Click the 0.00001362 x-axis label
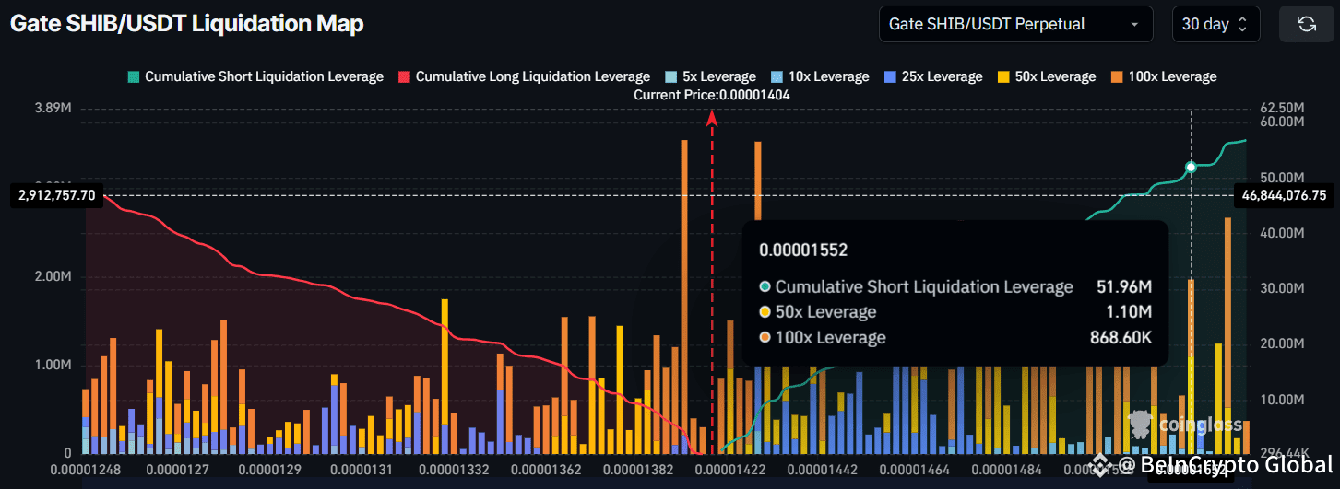 point(544,470)
